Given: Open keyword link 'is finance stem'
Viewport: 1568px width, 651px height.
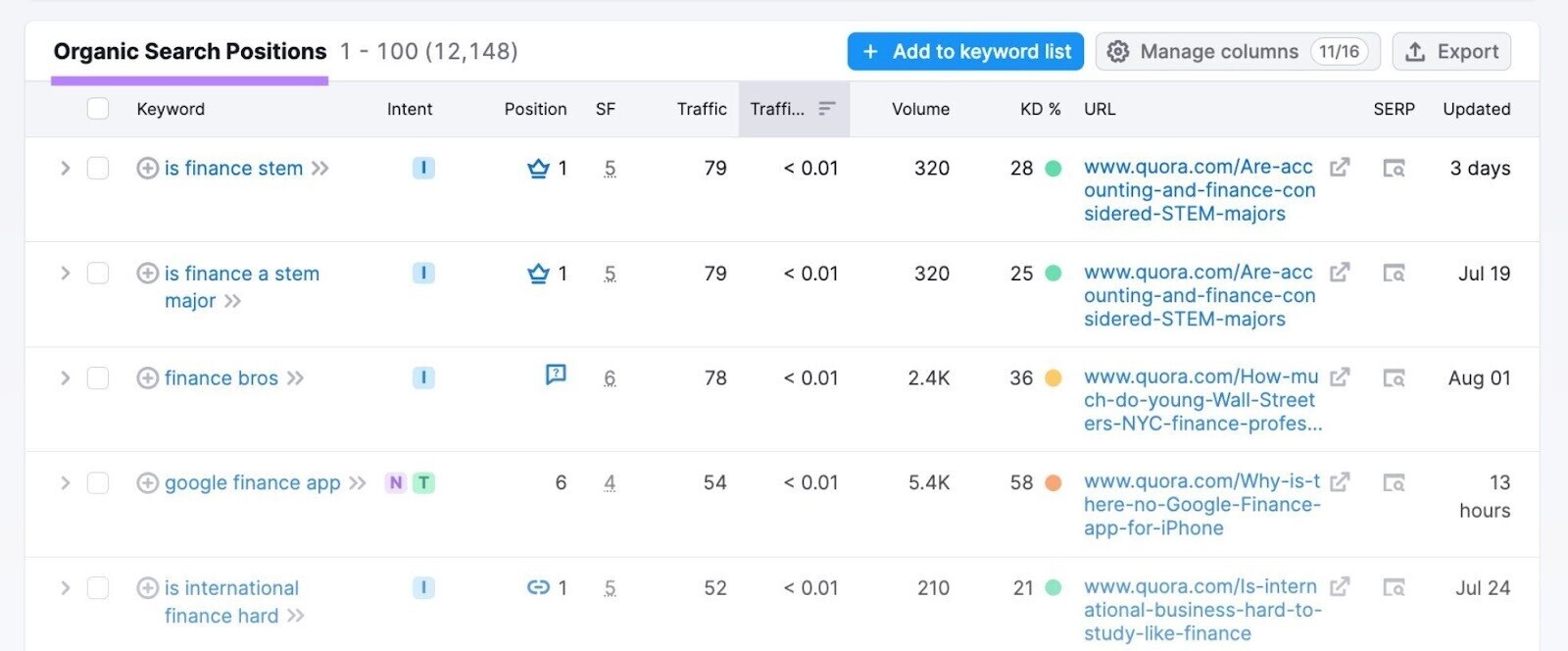Looking at the screenshot, I should point(233,169).
